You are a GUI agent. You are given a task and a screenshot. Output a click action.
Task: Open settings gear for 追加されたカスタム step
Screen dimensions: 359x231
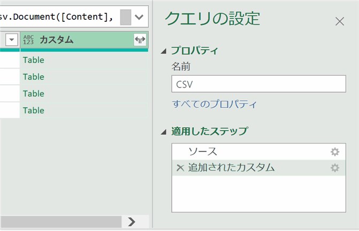coord(335,168)
